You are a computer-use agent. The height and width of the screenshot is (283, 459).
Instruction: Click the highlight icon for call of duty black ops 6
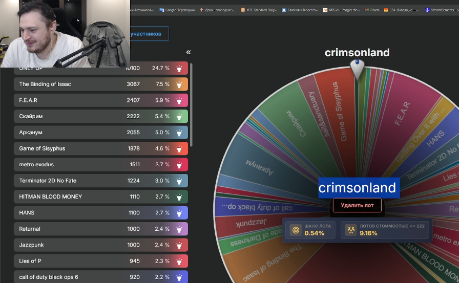[x=179, y=277]
